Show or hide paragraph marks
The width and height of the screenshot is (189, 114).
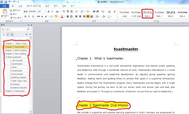pos(115,12)
